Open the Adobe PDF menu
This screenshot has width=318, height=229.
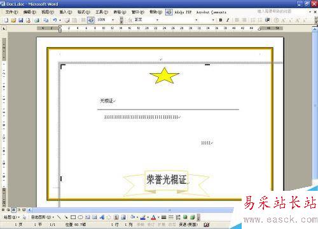click(183, 12)
